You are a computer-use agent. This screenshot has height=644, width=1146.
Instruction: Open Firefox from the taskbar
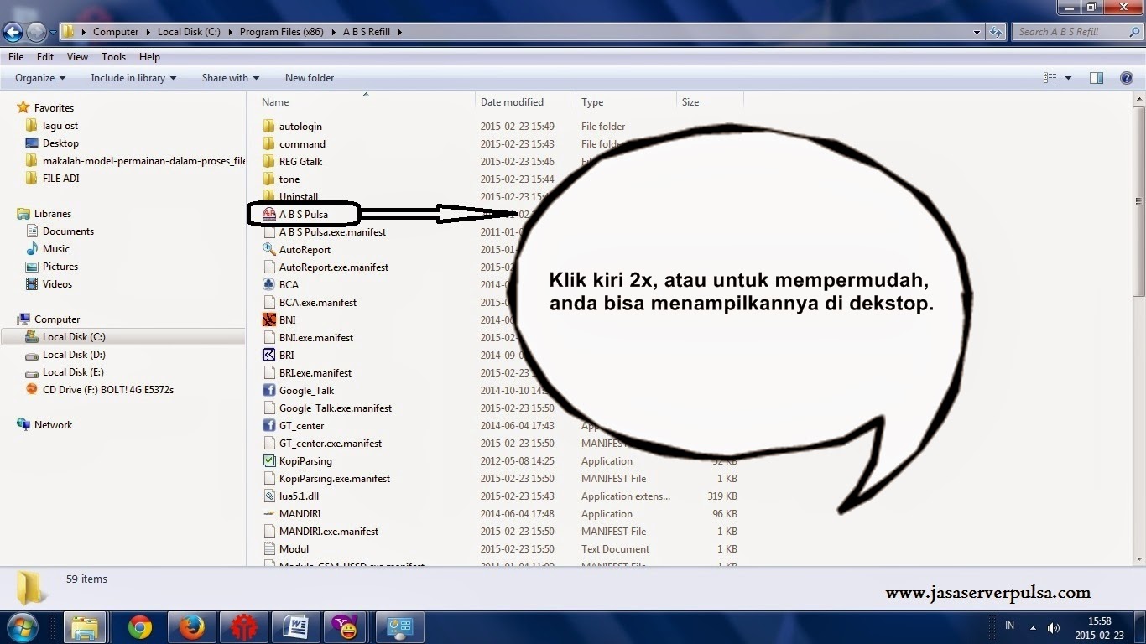click(x=191, y=627)
